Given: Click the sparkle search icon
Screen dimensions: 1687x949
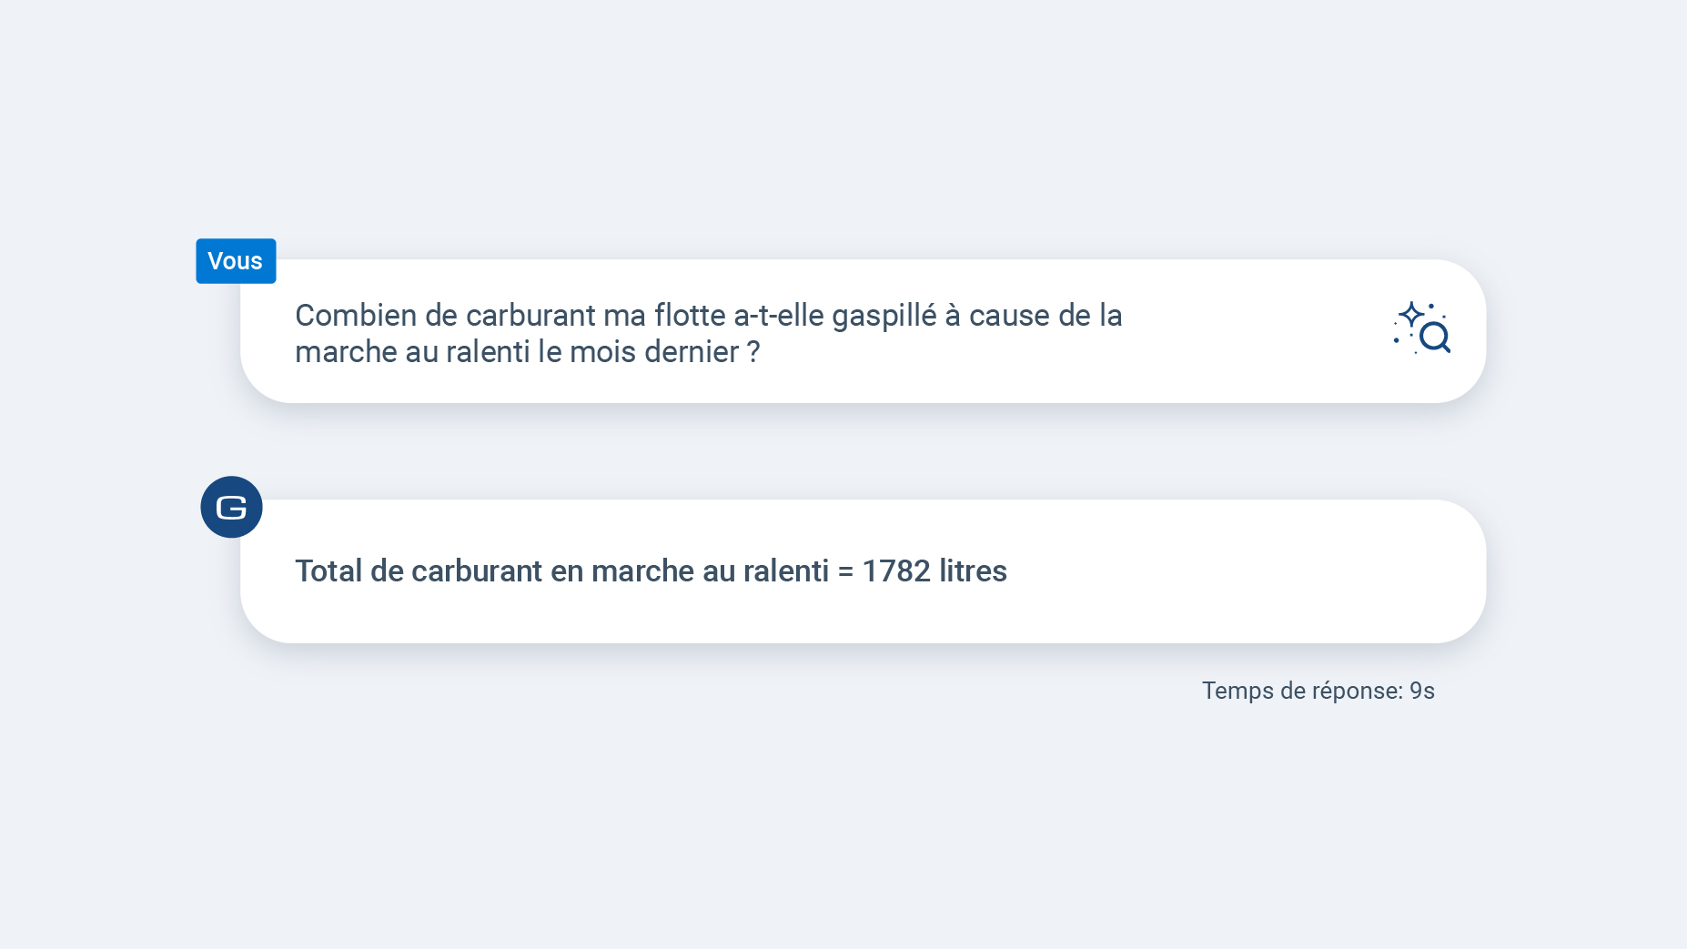Looking at the screenshot, I should 1420,328.
